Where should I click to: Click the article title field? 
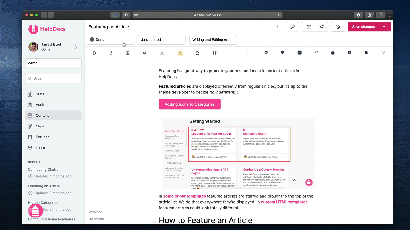pos(109,27)
